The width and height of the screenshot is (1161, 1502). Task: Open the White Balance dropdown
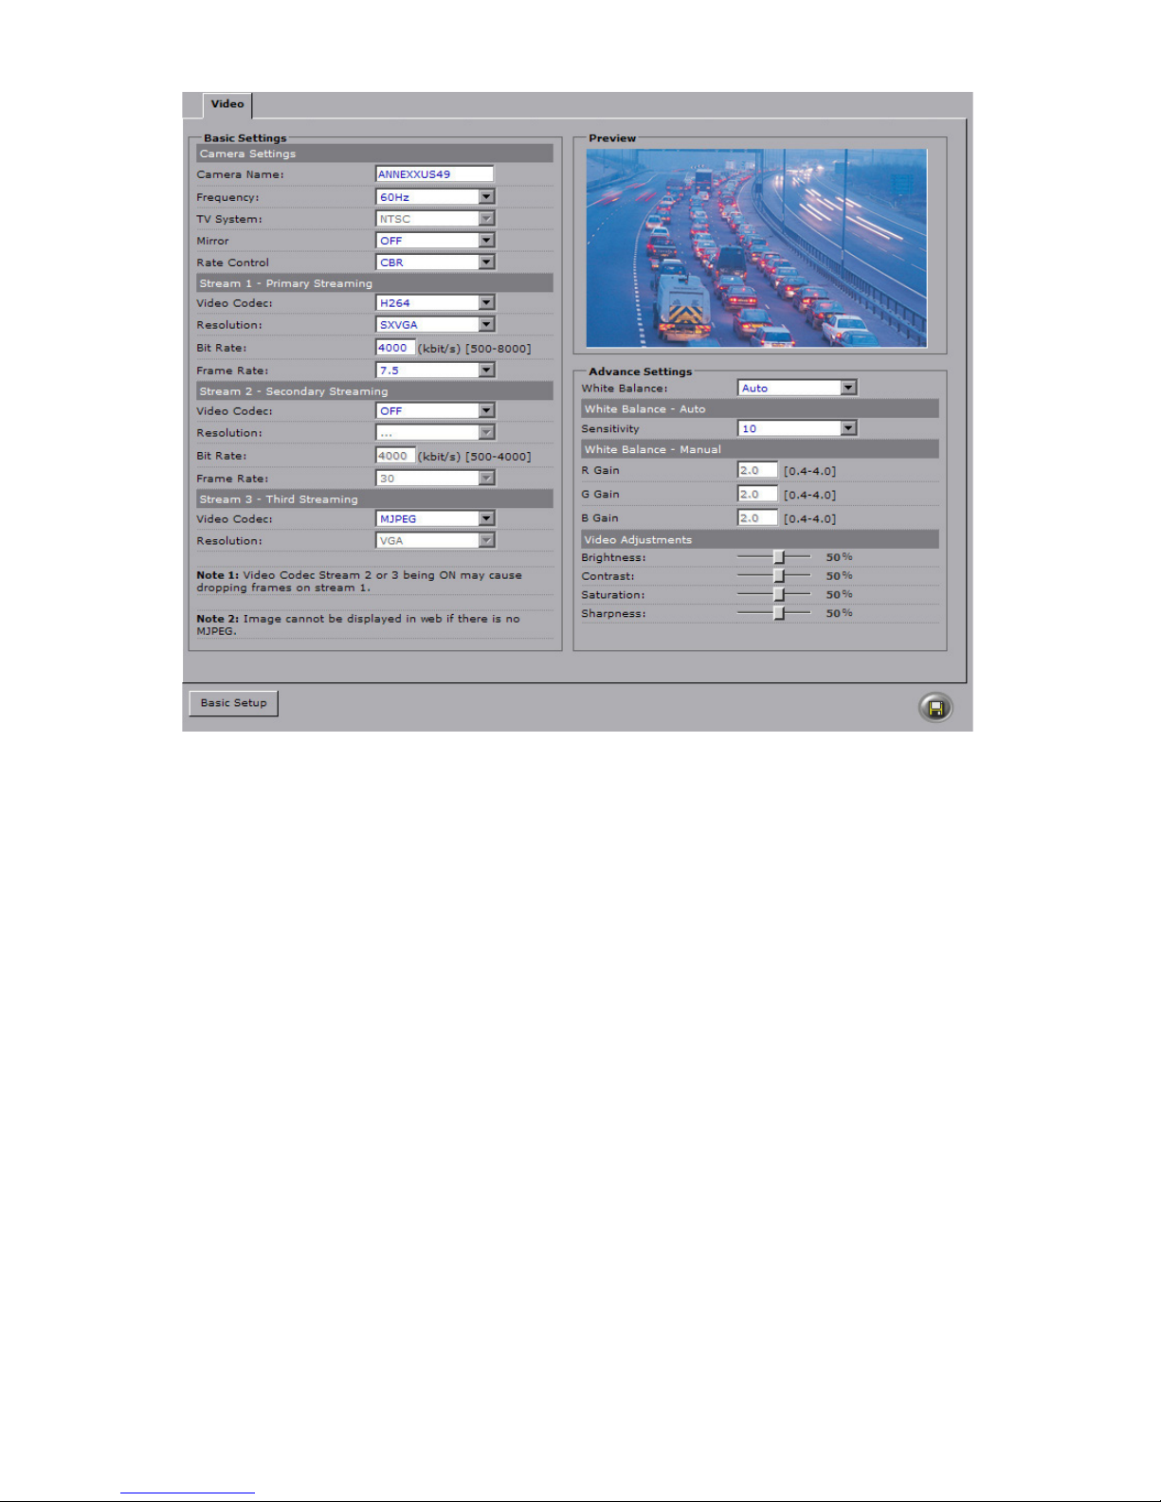[x=797, y=388]
